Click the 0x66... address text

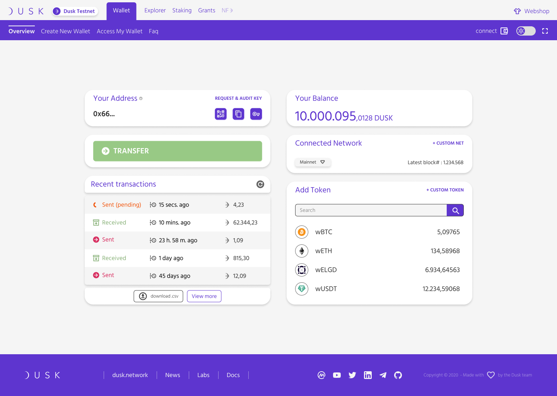click(x=104, y=114)
